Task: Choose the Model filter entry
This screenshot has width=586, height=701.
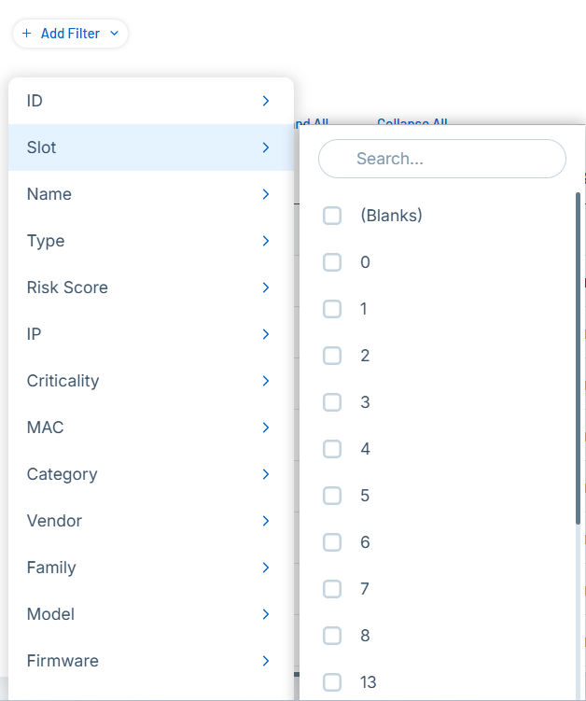Action: click(x=149, y=614)
